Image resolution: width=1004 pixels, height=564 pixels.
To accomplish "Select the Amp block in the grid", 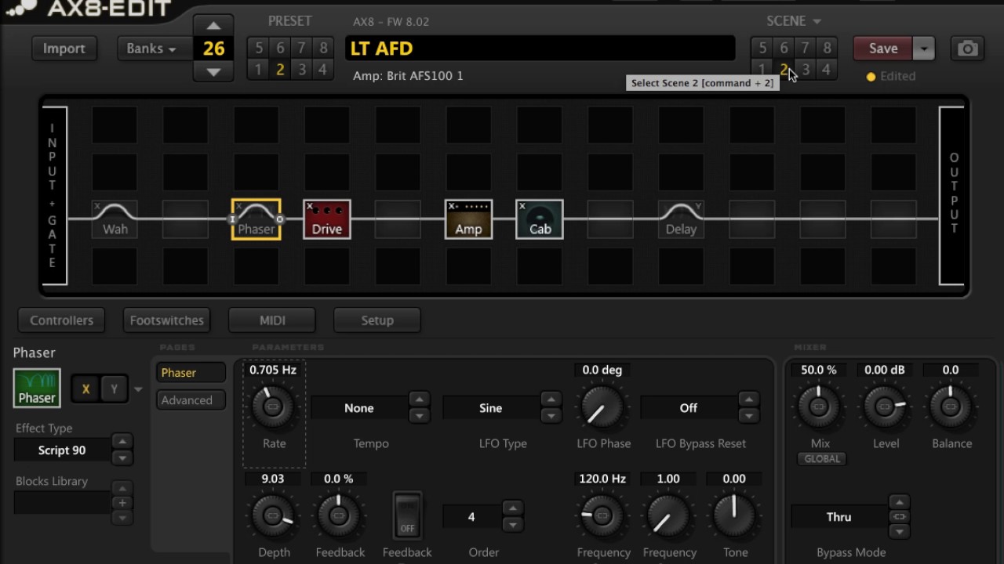I will tap(468, 219).
